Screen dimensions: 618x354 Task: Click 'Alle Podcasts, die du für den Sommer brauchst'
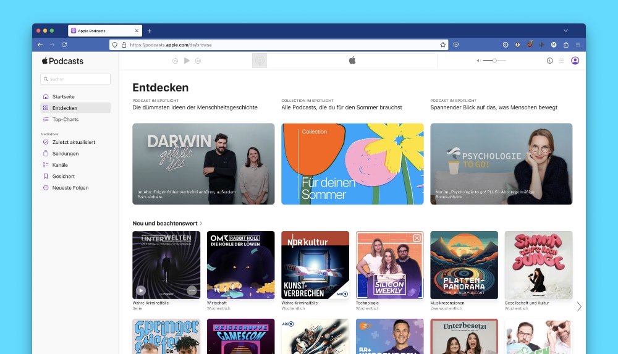click(x=342, y=107)
